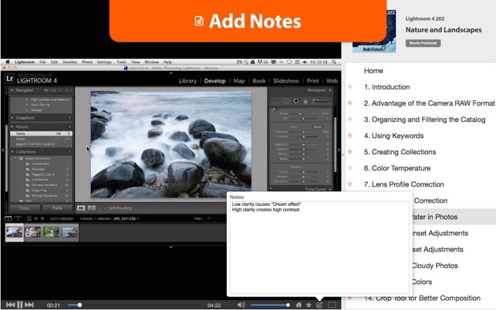Open the Develop menu in menu bar

click(69, 62)
